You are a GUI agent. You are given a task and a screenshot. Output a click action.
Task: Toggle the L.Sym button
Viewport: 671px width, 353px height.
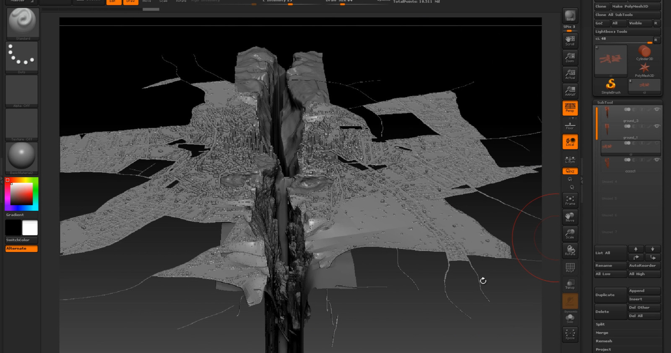(570, 159)
